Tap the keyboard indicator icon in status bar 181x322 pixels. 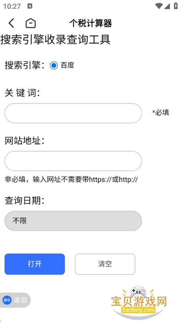[30, 6]
